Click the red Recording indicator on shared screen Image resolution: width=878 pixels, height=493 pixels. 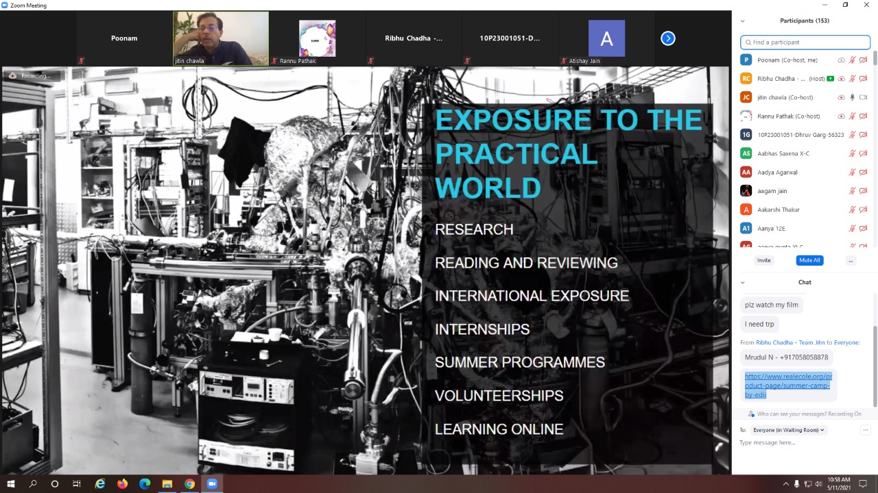pos(12,76)
